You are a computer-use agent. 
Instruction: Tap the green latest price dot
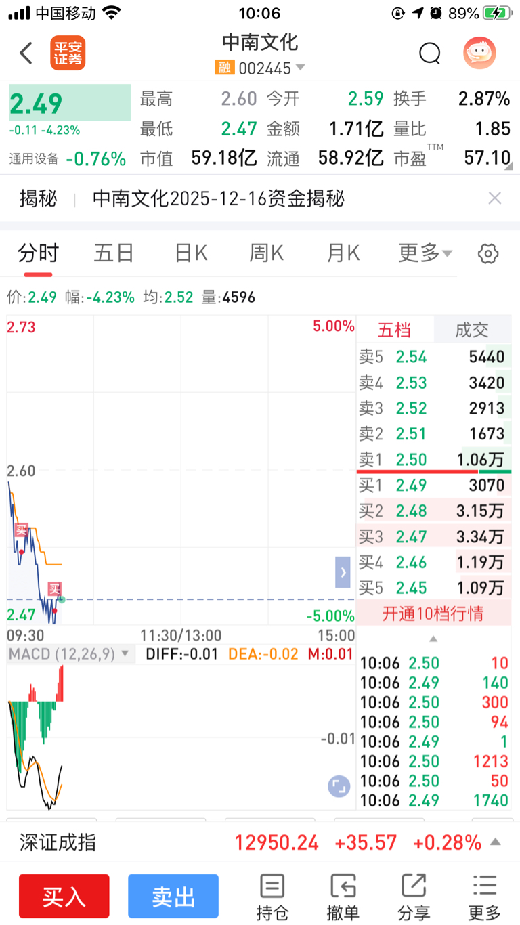[x=62, y=599]
